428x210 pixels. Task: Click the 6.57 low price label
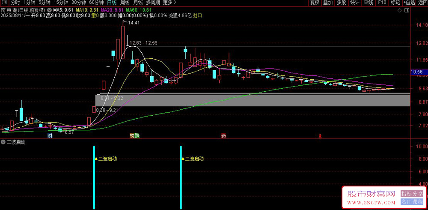pyautogui.click(x=69, y=132)
